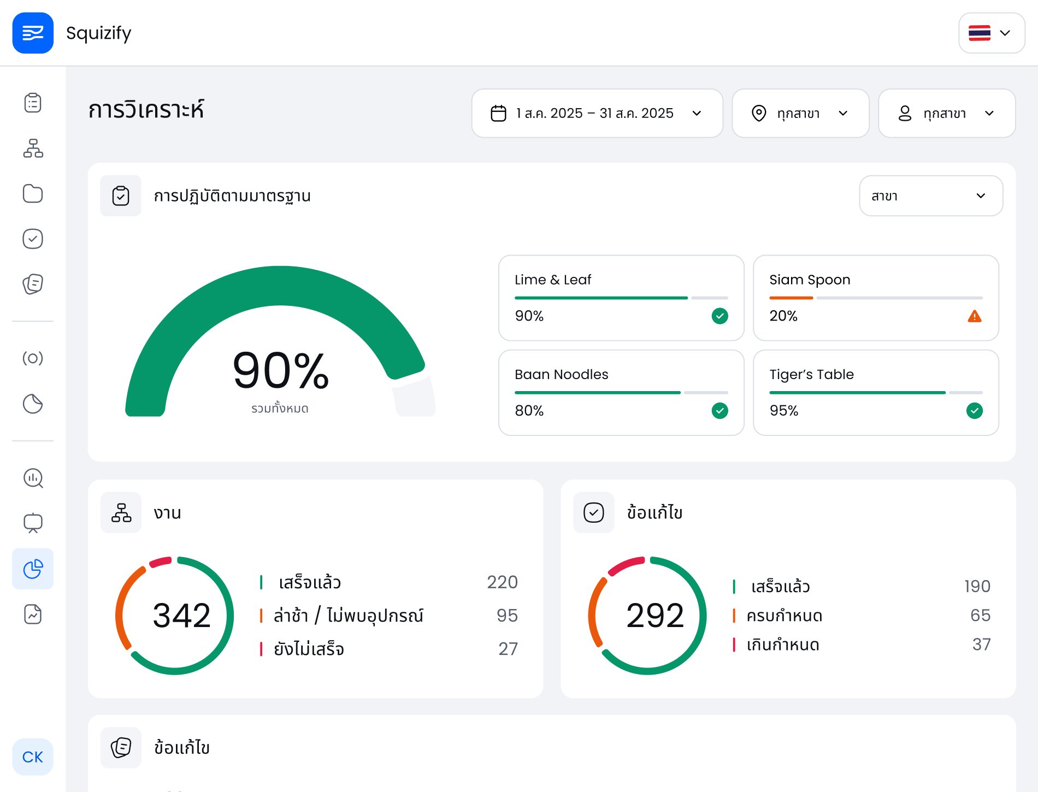Open the clipboard checklist sidebar icon
The height and width of the screenshot is (792, 1038).
(33, 103)
